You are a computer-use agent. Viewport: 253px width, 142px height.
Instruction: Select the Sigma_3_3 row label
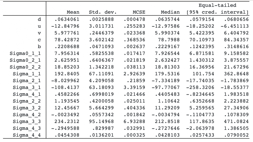click(x=27, y=121)
